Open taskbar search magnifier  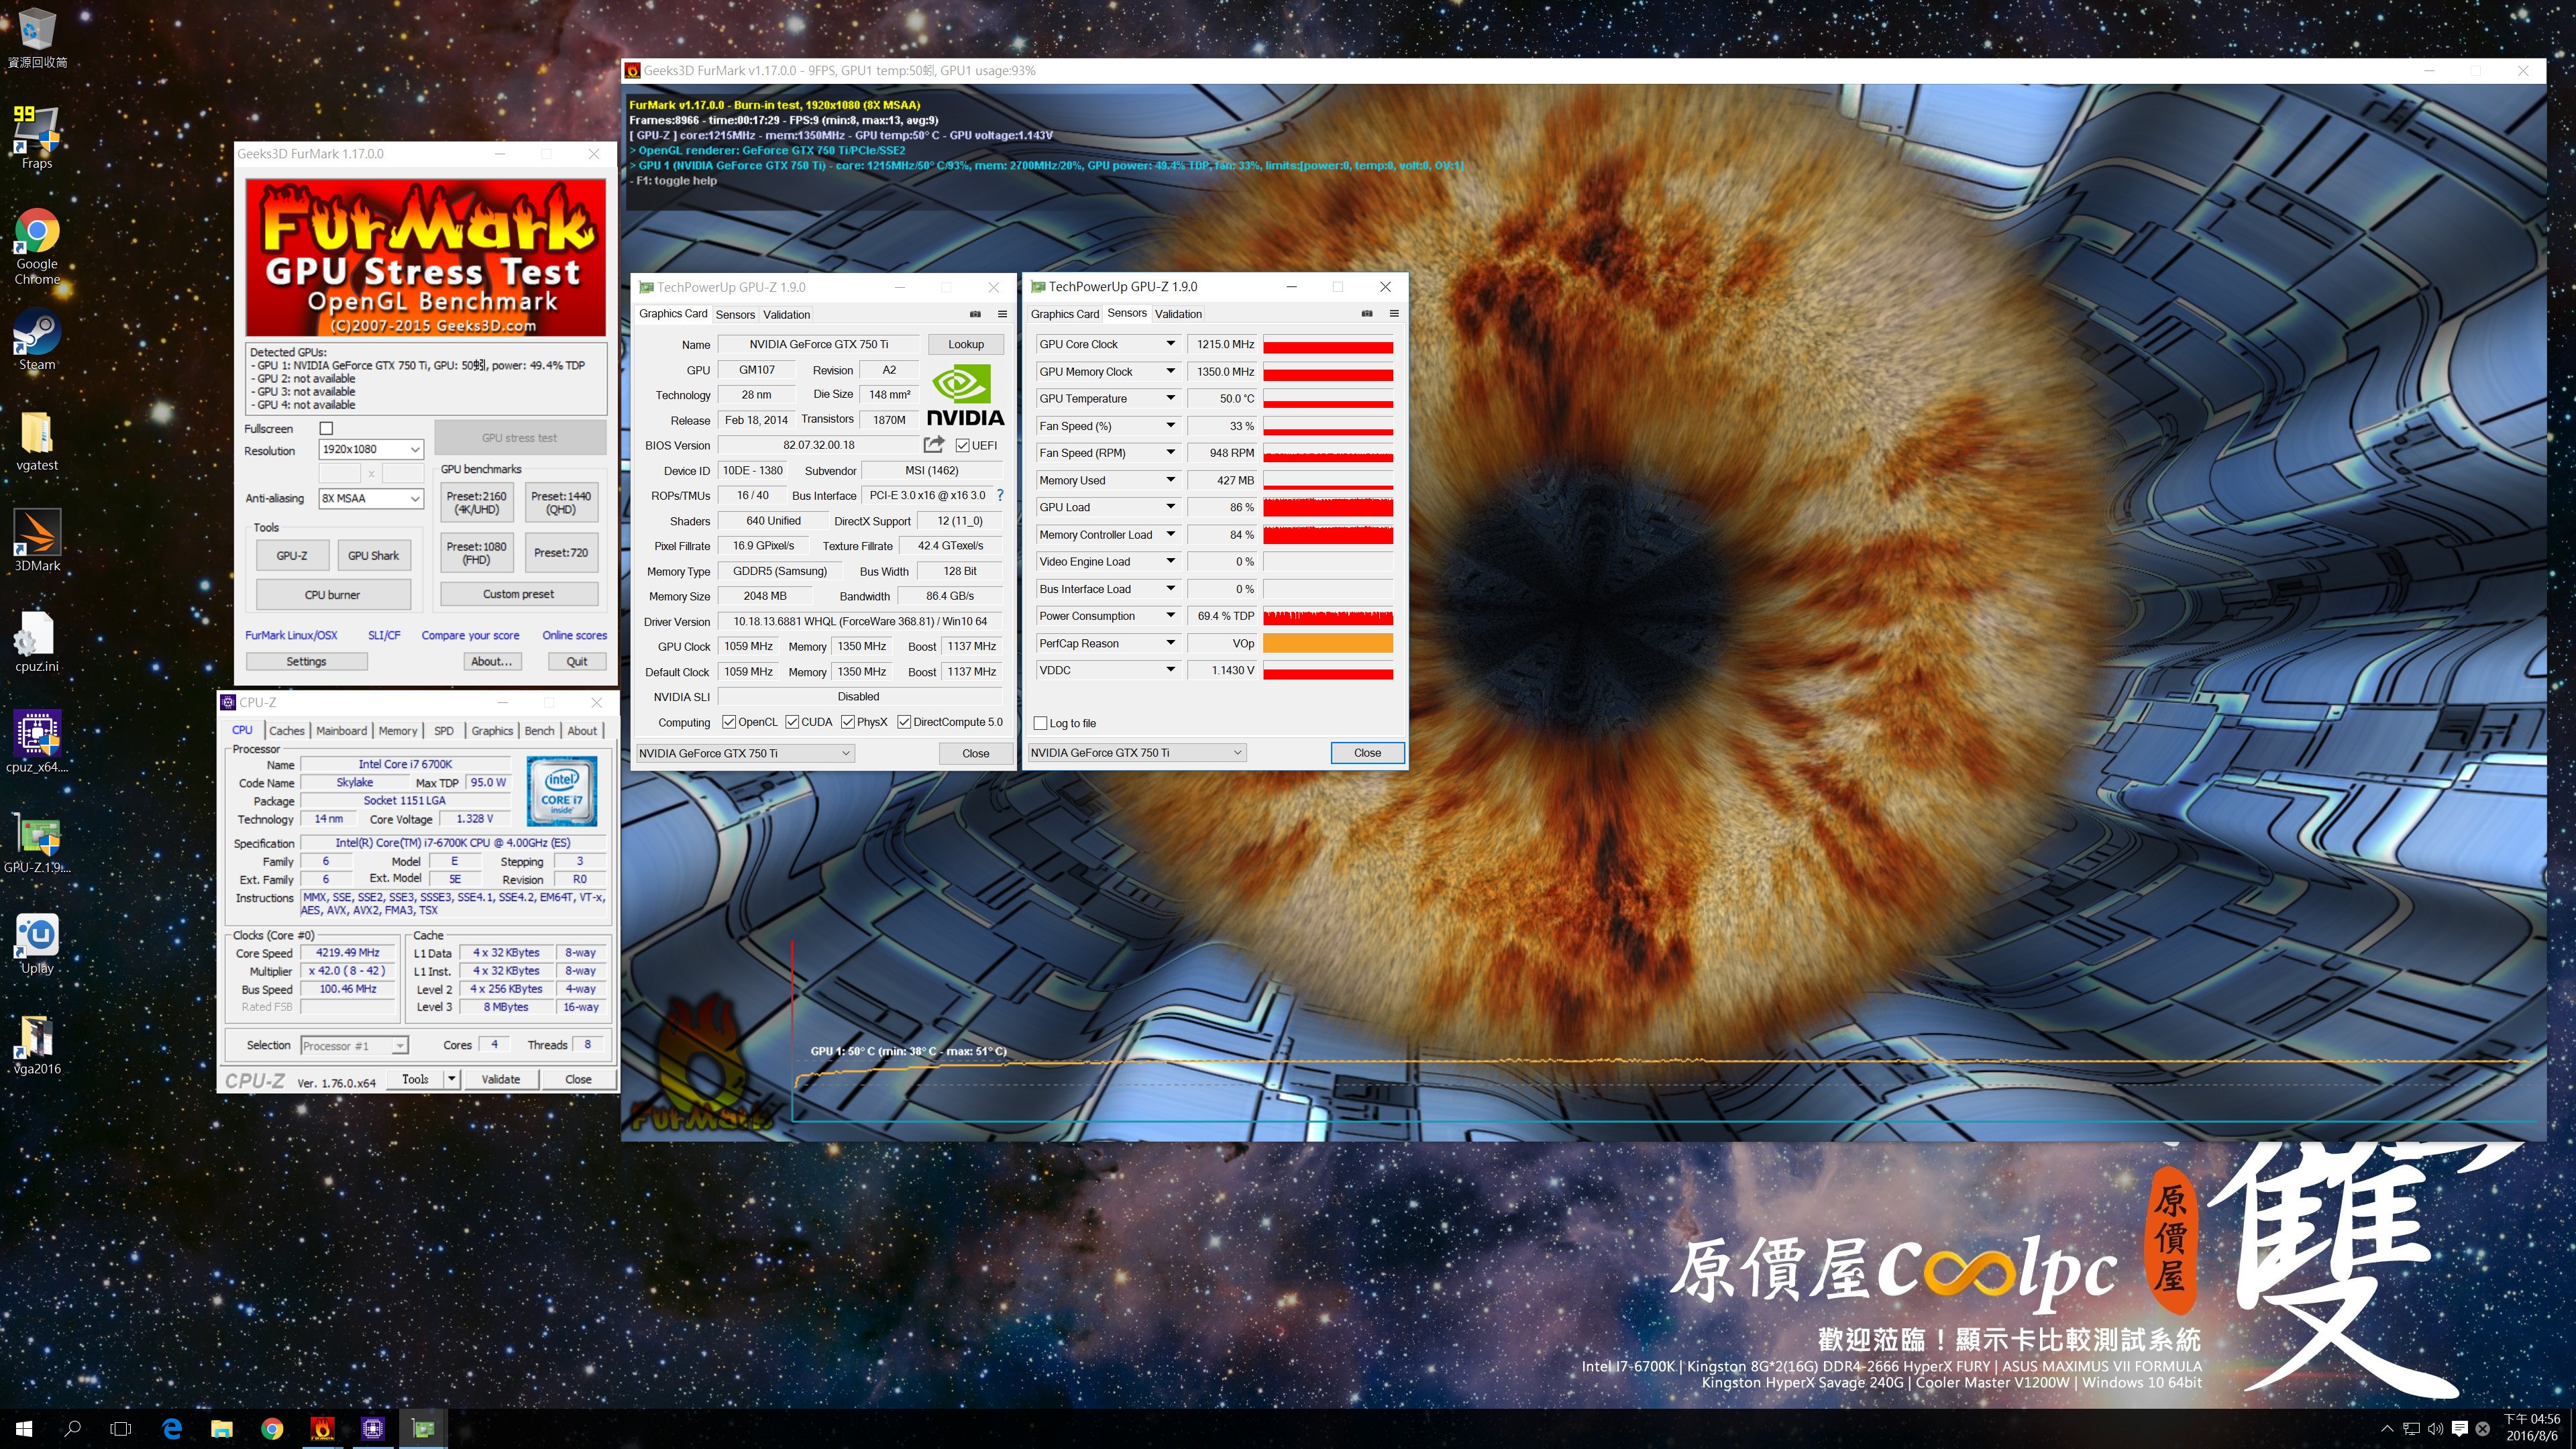coord(72,1428)
